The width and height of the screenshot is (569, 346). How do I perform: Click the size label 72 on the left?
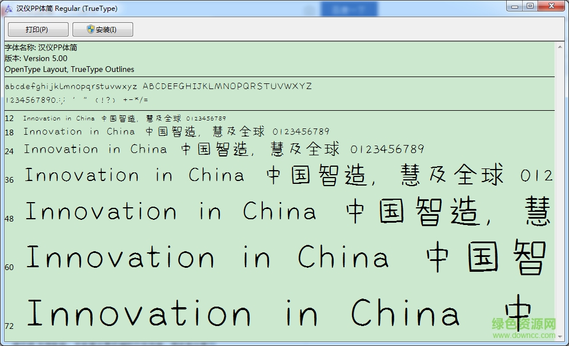point(9,326)
